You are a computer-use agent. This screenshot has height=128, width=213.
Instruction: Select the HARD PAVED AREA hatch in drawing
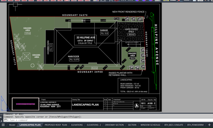pyautogui.click(x=131, y=32)
